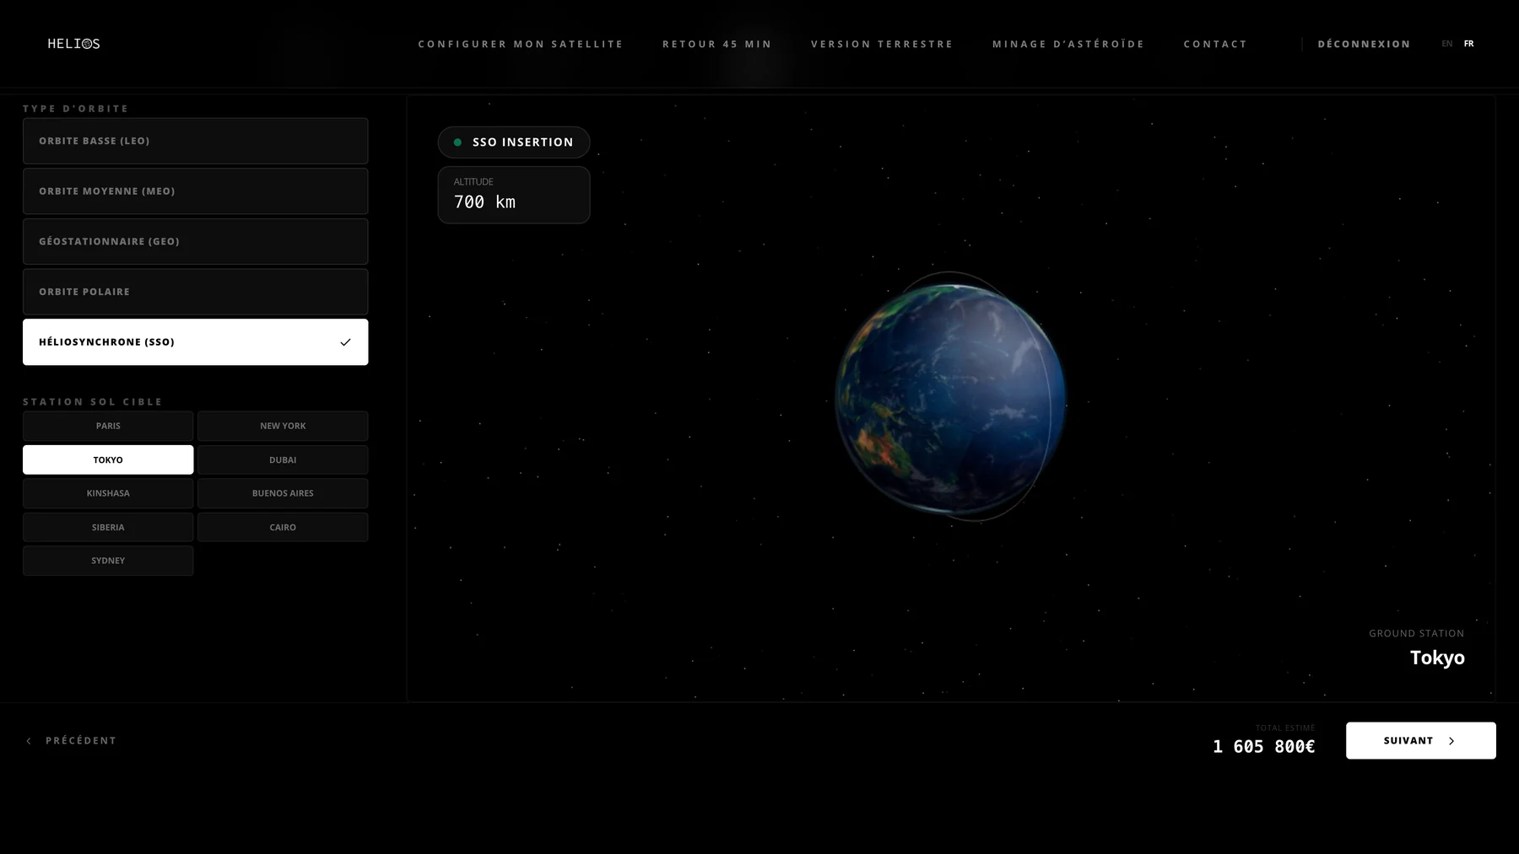The height and width of the screenshot is (854, 1519).
Task: Click the right chevron inside Suivant button
Action: pos(1451,741)
